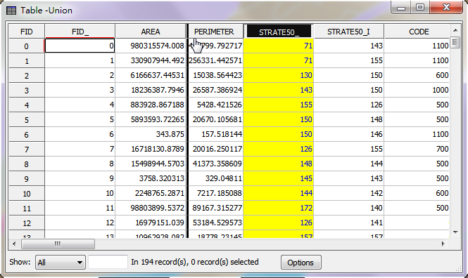Click STRATE50_ cell 130 in row 2

(279, 75)
